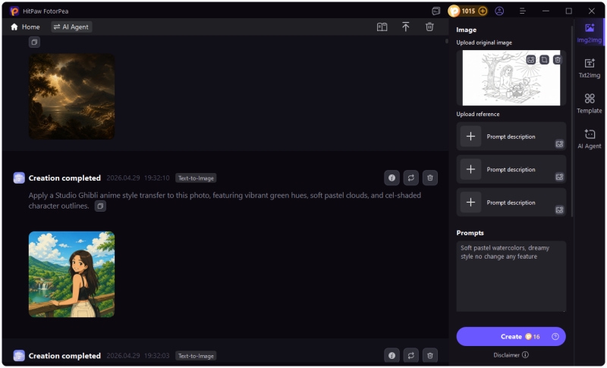The width and height of the screenshot is (607, 368).
Task: Open the AI Agent sidebar tab
Action: click(x=590, y=139)
